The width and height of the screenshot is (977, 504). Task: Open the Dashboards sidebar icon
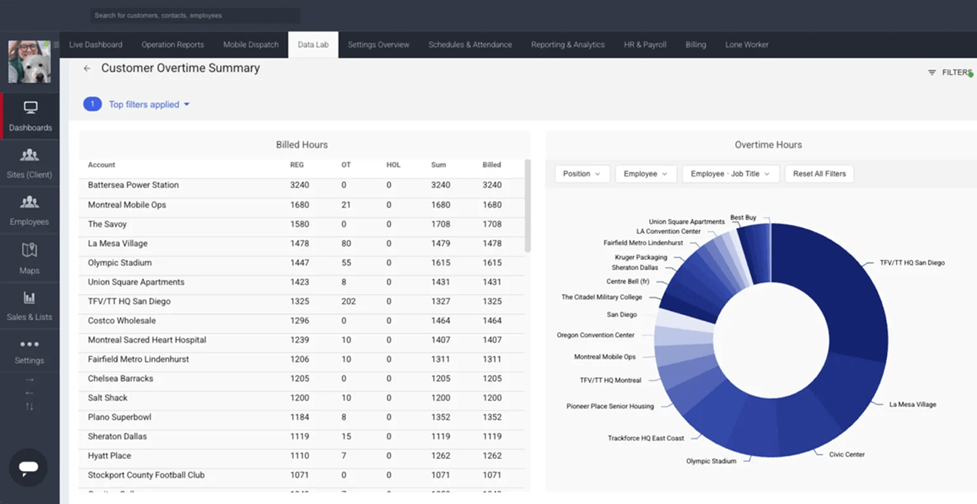pyautogui.click(x=30, y=108)
